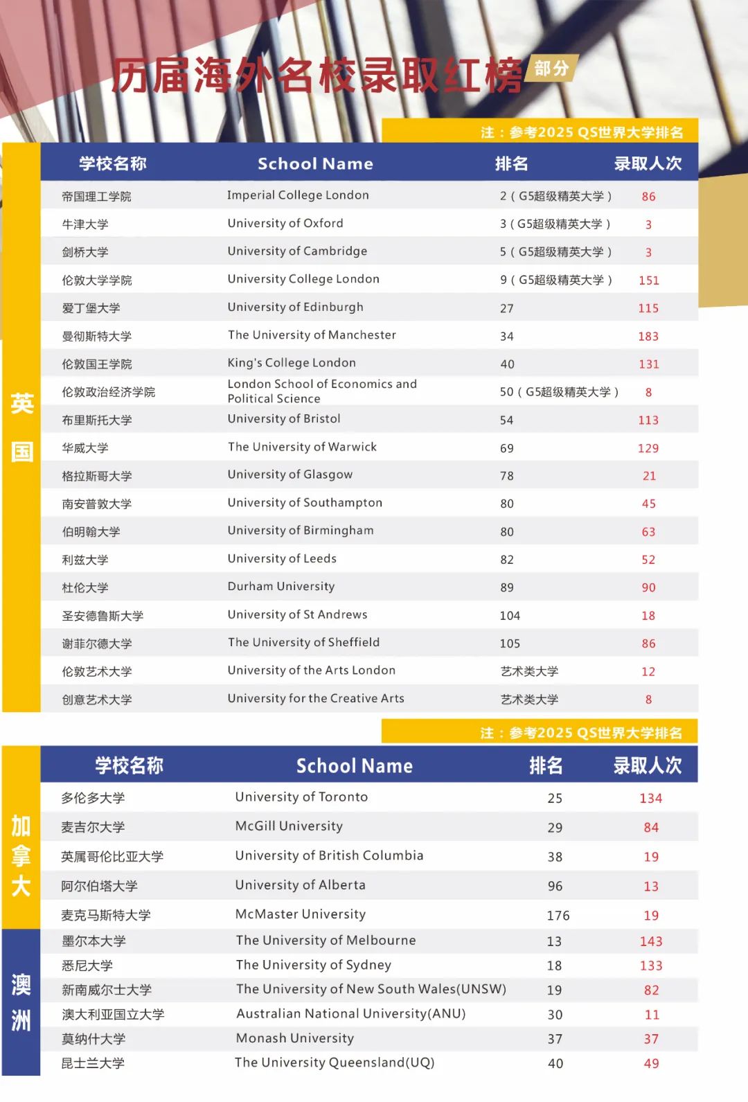Viewport: 748px width, 1102px height.
Task: Select '澳大利亚国立大学' cell
Action: pyautogui.click(x=112, y=1015)
